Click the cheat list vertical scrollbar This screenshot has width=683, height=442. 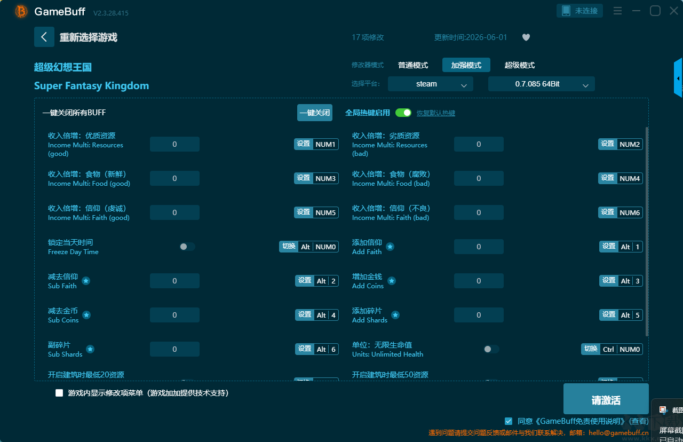click(647, 232)
